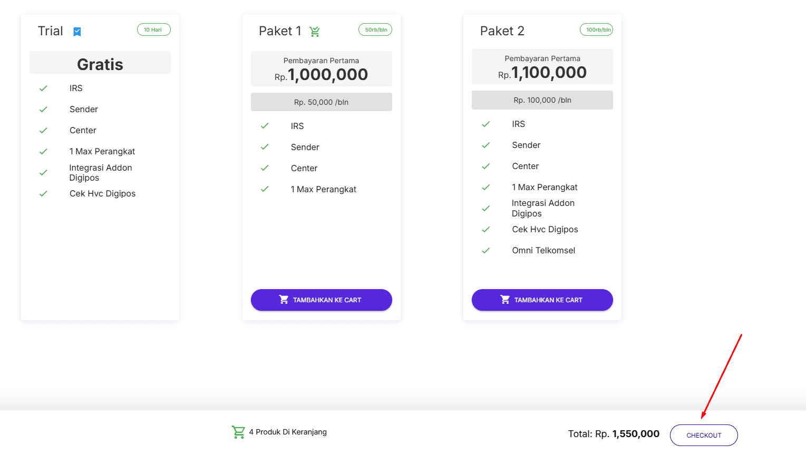Click the checkmark next to Omni Telkomsel

click(x=486, y=251)
